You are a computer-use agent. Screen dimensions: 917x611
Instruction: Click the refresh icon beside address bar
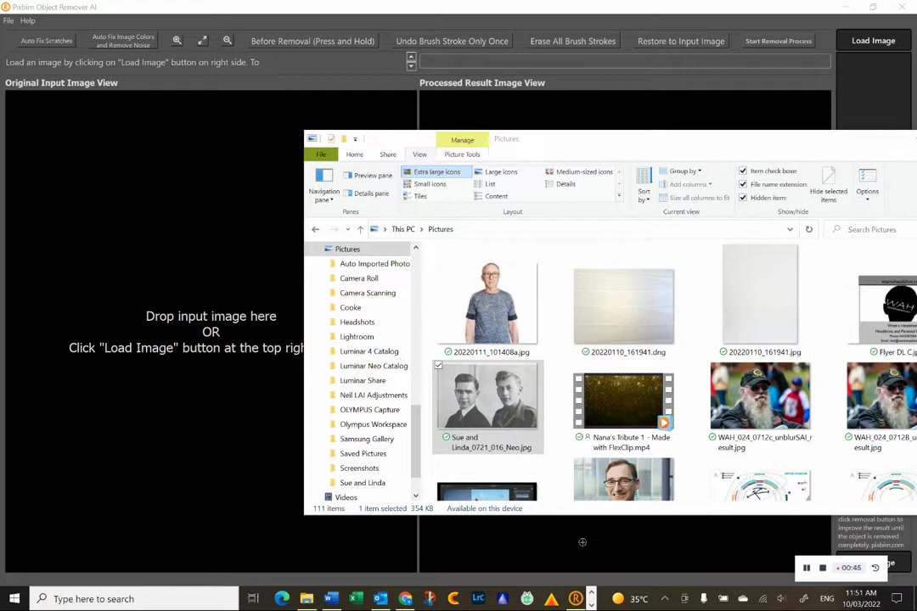coord(809,229)
